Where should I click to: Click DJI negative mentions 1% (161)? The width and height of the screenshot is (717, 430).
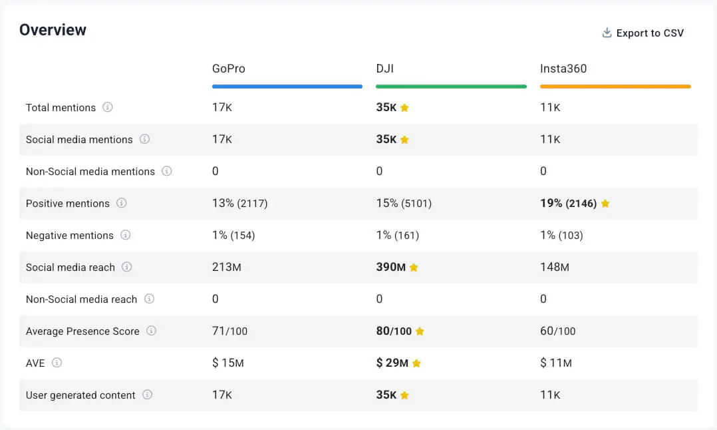coord(397,235)
